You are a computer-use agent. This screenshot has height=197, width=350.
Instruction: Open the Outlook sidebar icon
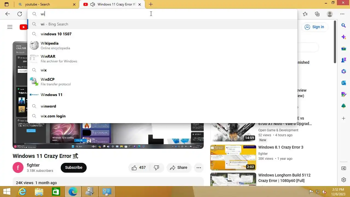click(x=344, y=83)
